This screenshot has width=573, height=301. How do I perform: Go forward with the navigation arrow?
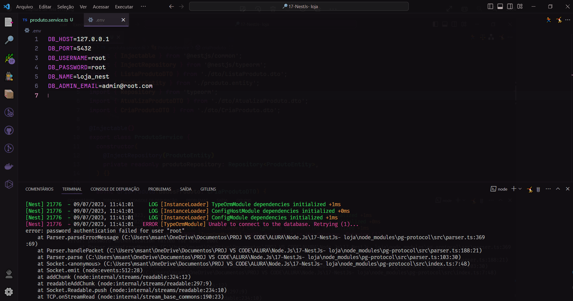pyautogui.click(x=181, y=6)
